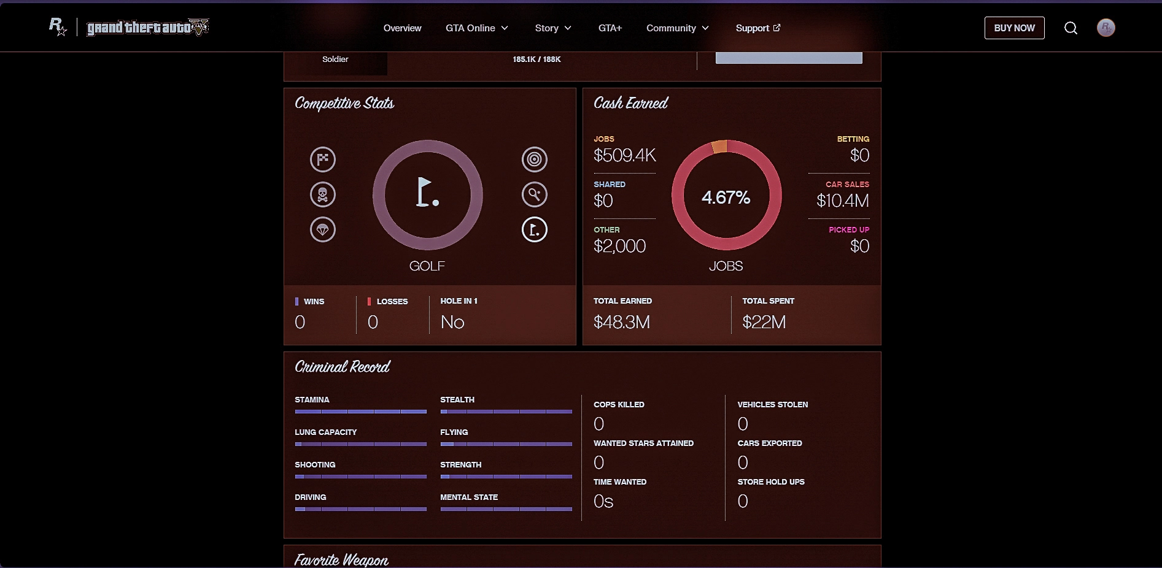This screenshot has width=1162, height=568.
Task: Select the Deathmatch skull stat icon
Action: 323,194
